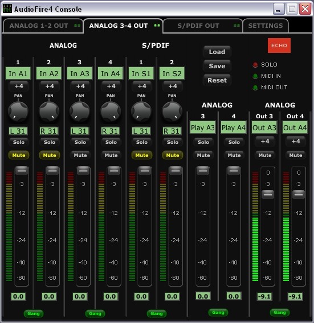Mute the In A1 channel
Image resolution: width=314 pixels, height=323 pixels.
(x=19, y=155)
